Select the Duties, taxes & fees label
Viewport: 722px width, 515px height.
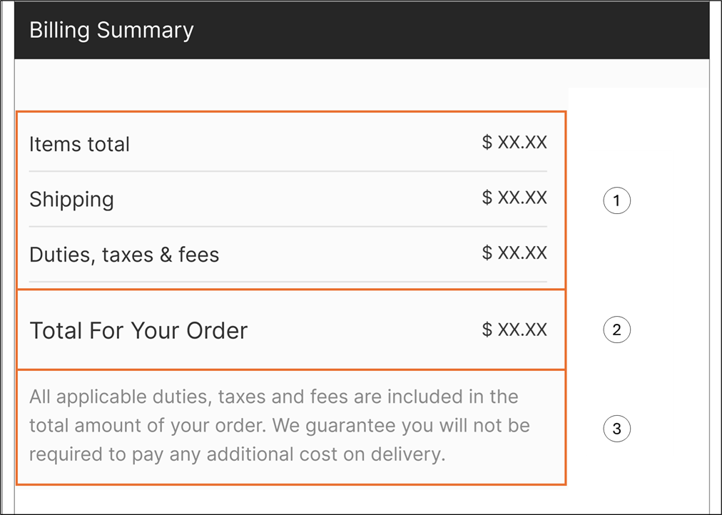click(x=124, y=255)
